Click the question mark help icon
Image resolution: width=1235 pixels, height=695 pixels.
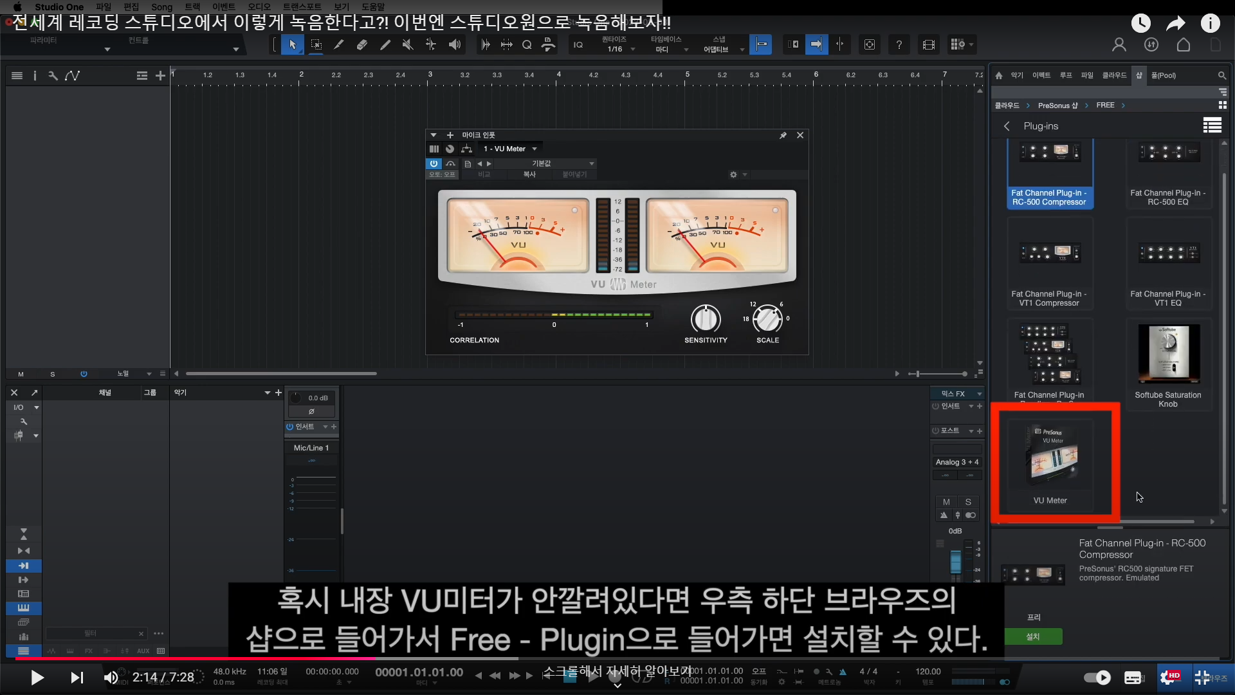coord(899,44)
